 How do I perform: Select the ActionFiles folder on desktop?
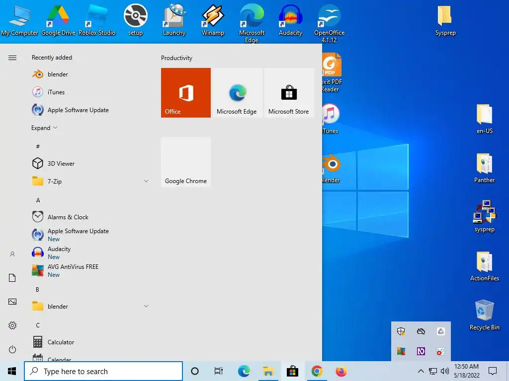tap(485, 266)
